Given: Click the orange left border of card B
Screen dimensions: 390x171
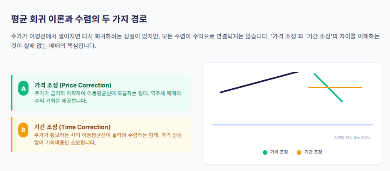Looking at the screenshot, I should click(12, 134).
